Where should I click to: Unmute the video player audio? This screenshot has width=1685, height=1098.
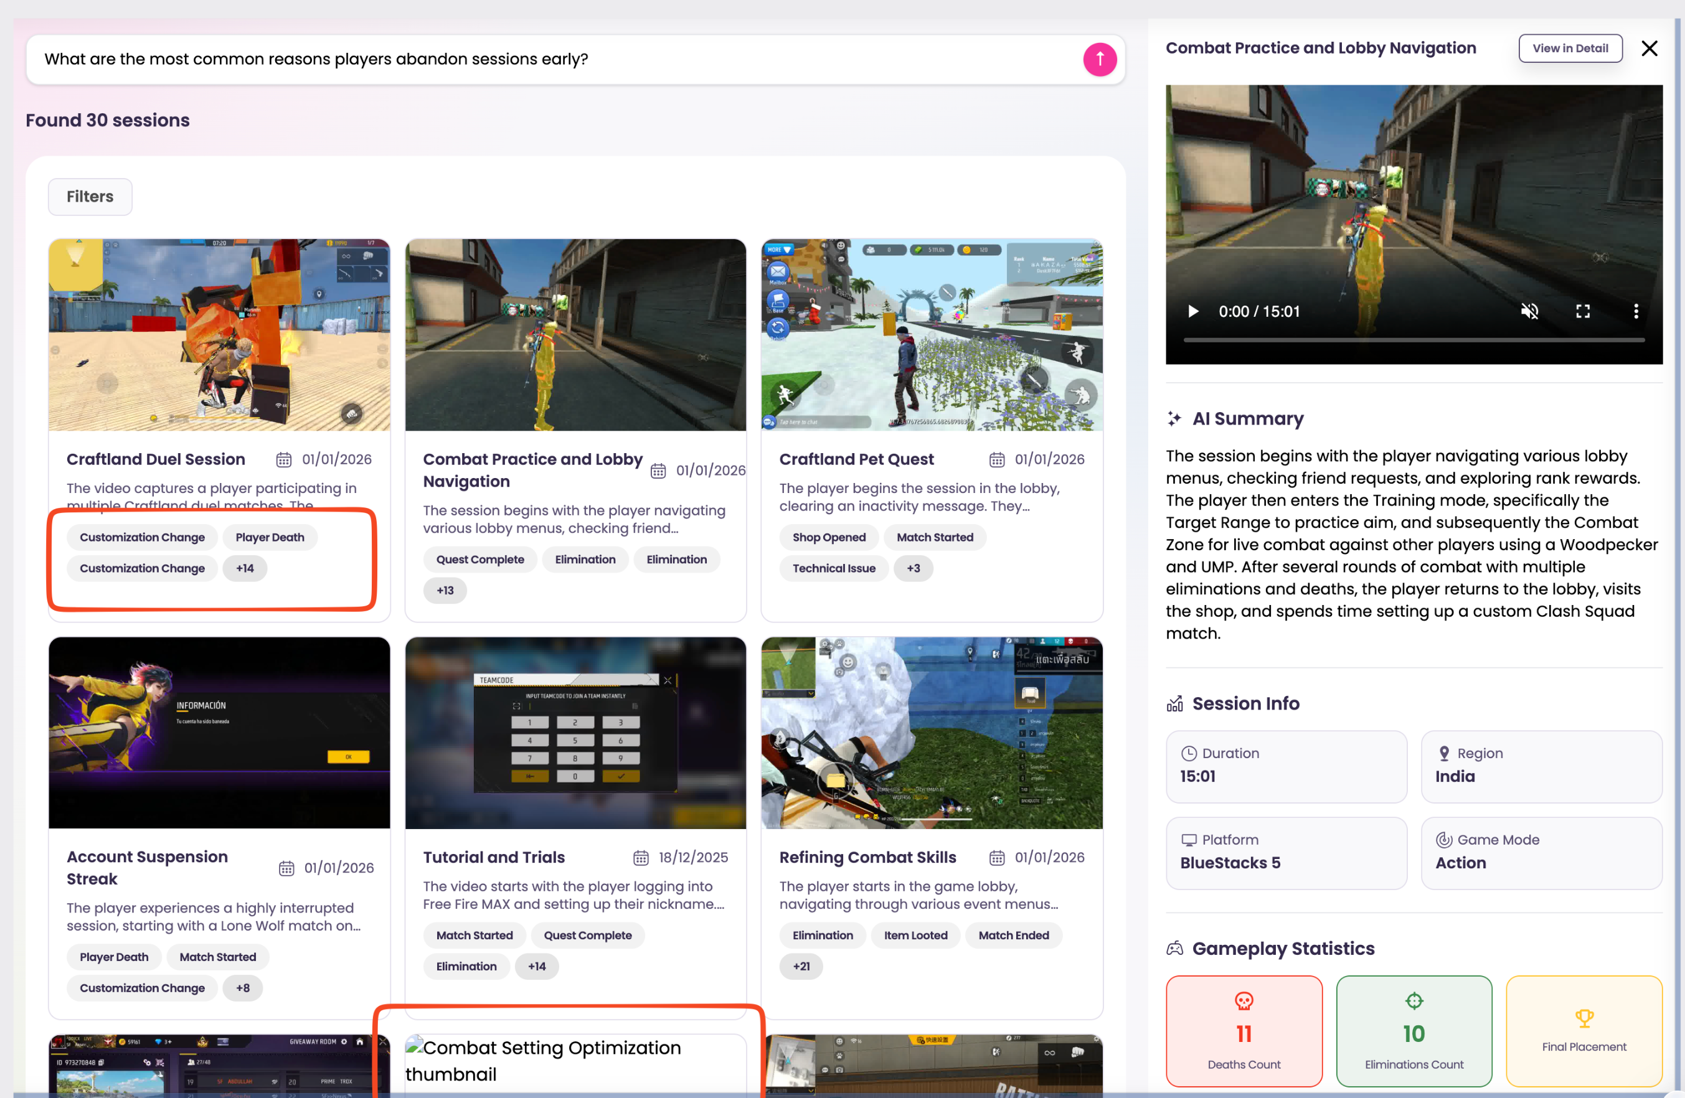(x=1529, y=311)
